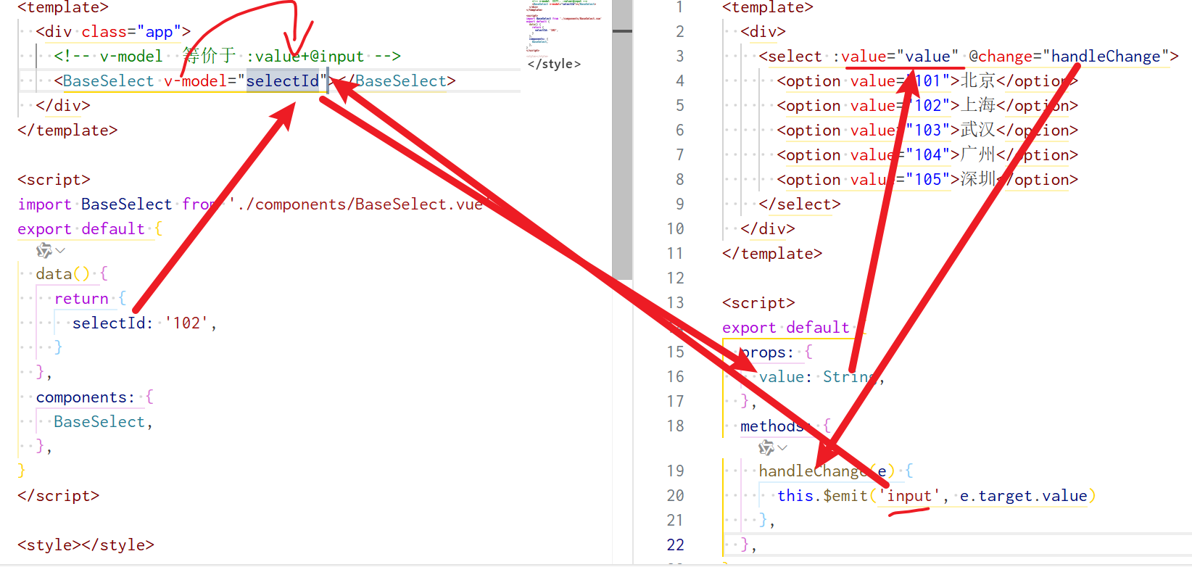
Task: Click line number 3 in the right gutter
Action: (x=680, y=56)
